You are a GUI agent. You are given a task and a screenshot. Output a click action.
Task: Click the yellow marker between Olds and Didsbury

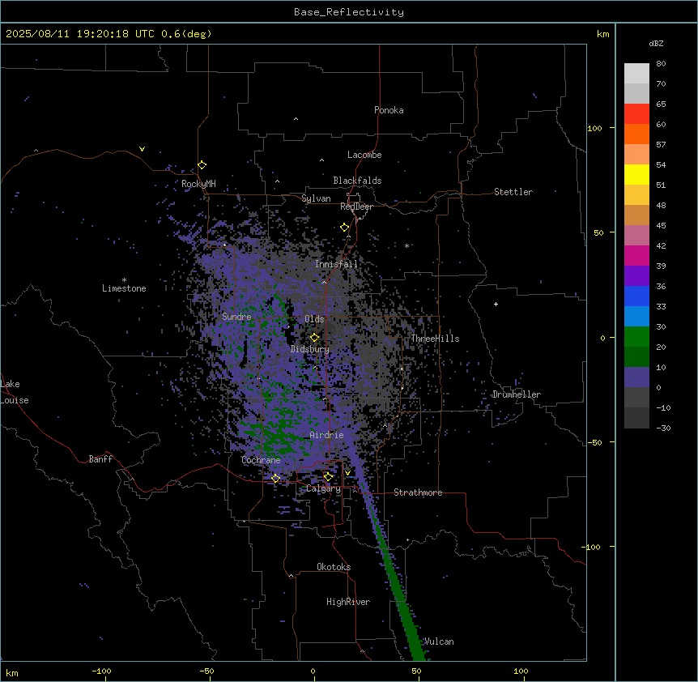point(315,338)
